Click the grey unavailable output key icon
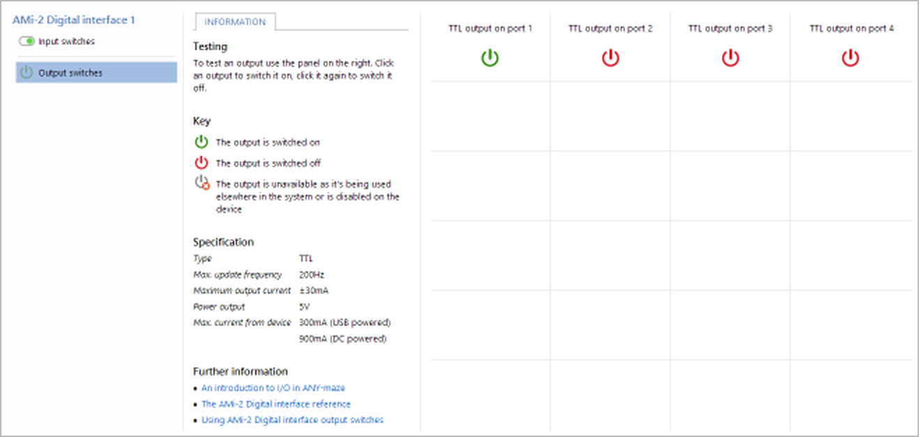 [x=202, y=184]
